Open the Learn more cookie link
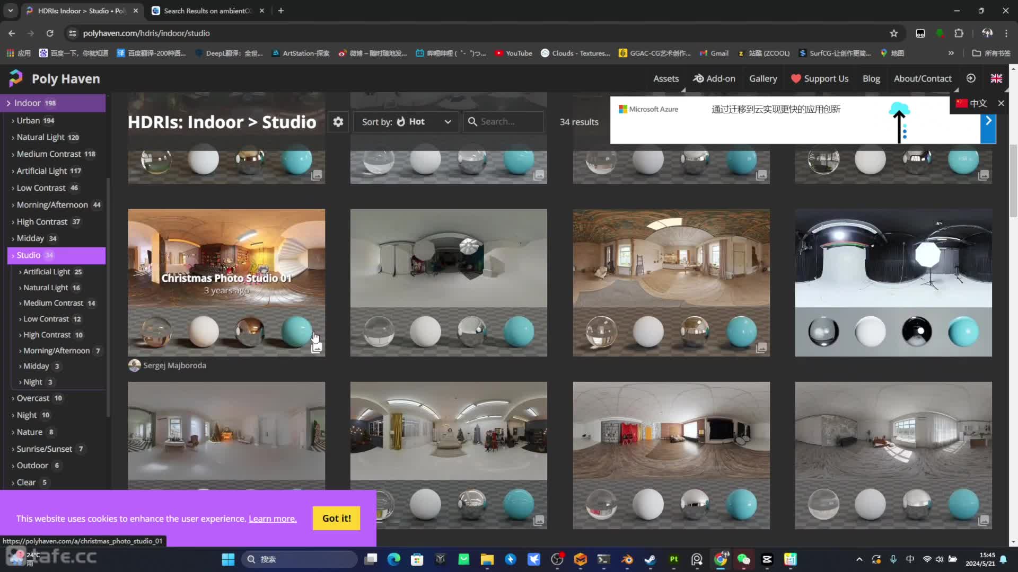The height and width of the screenshot is (572, 1018). click(x=273, y=519)
